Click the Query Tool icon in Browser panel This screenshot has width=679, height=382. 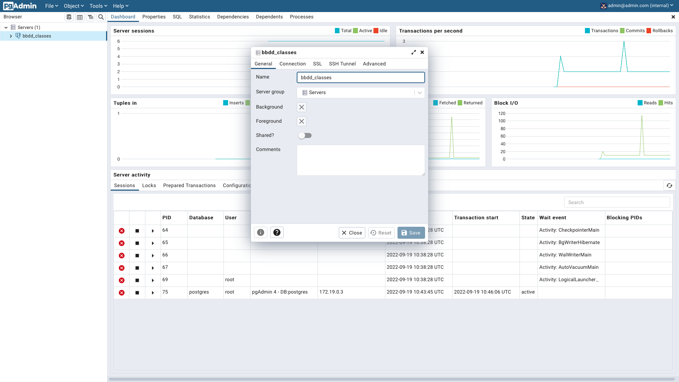tap(69, 17)
